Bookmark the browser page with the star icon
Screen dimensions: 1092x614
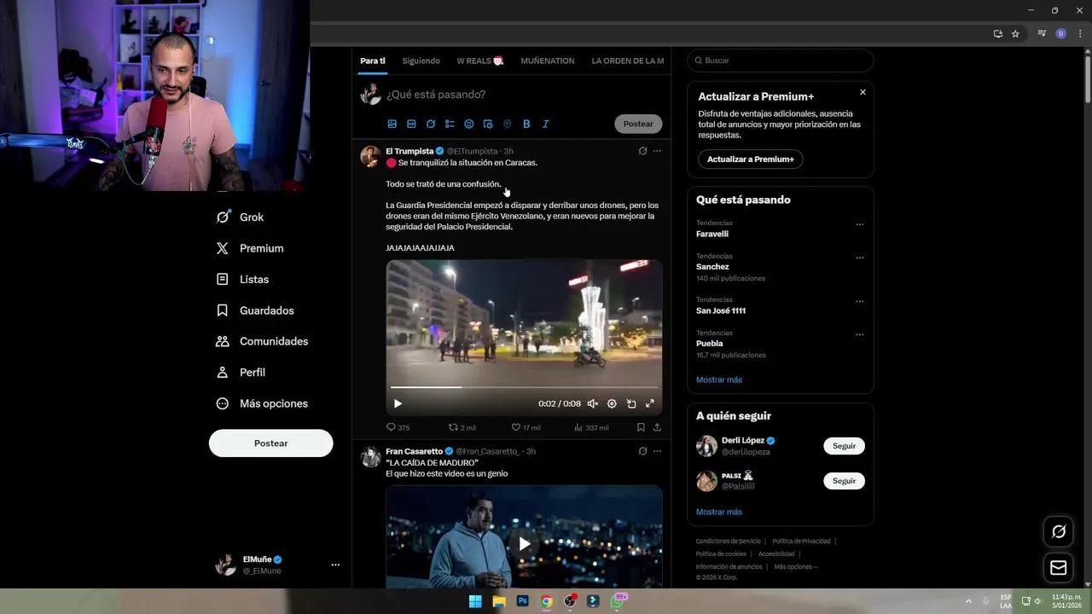coord(1015,33)
